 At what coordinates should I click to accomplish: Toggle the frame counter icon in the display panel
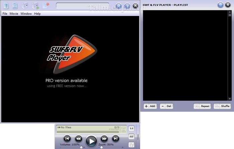pyautogui.click(x=123, y=131)
